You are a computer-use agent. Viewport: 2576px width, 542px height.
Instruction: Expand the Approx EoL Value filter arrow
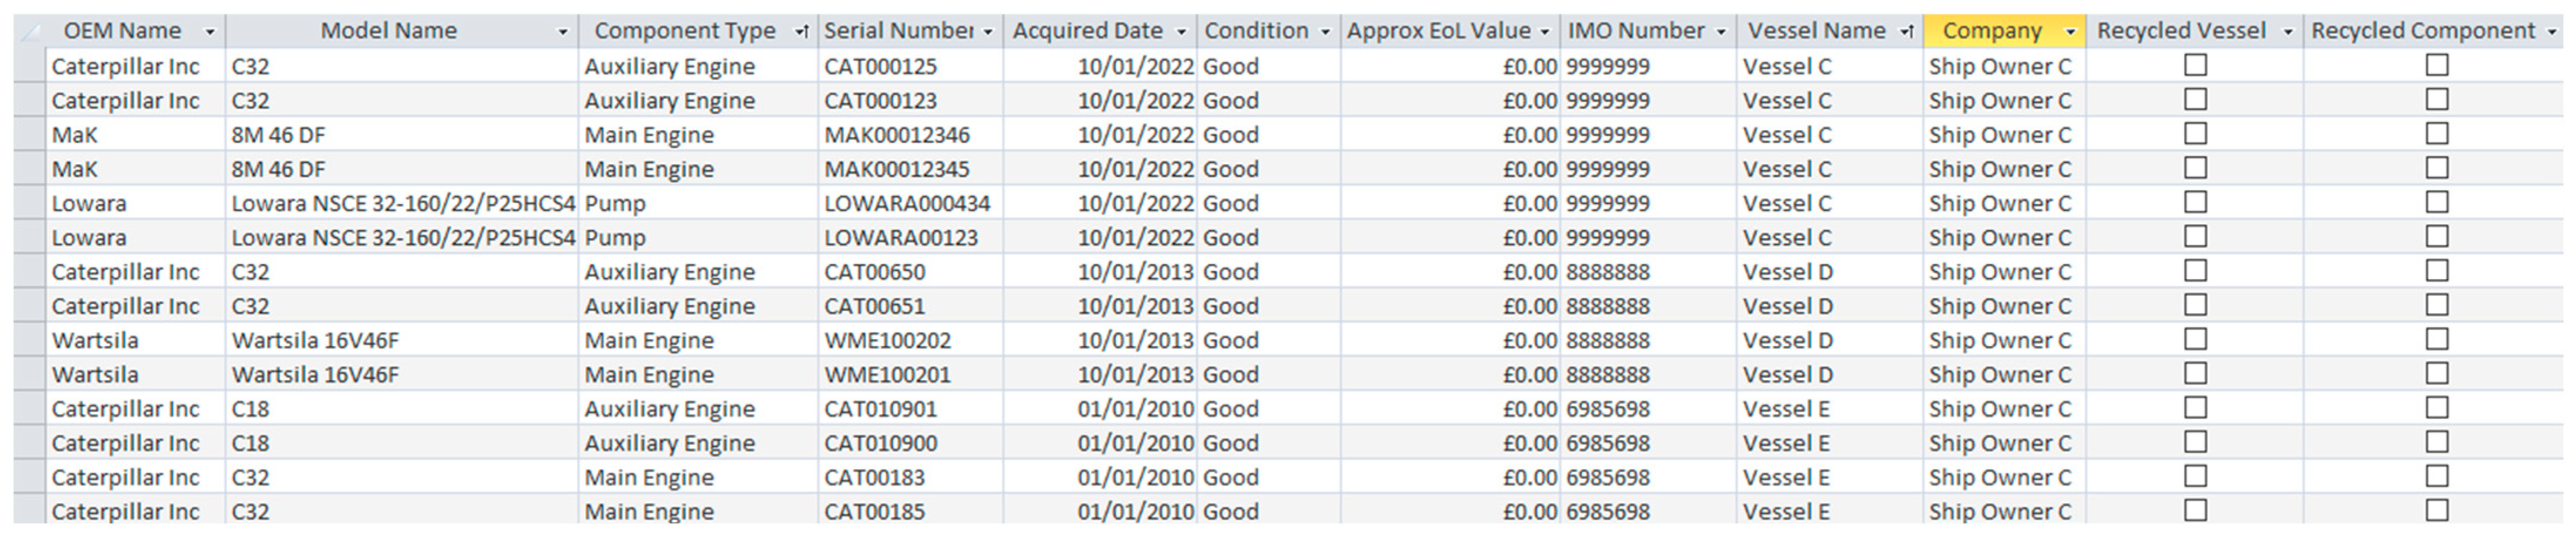pos(1545,32)
